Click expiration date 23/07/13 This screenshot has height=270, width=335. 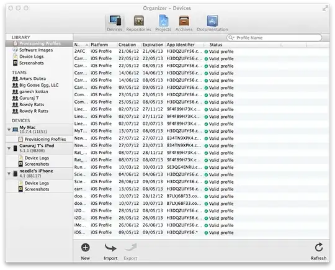(x=153, y=145)
